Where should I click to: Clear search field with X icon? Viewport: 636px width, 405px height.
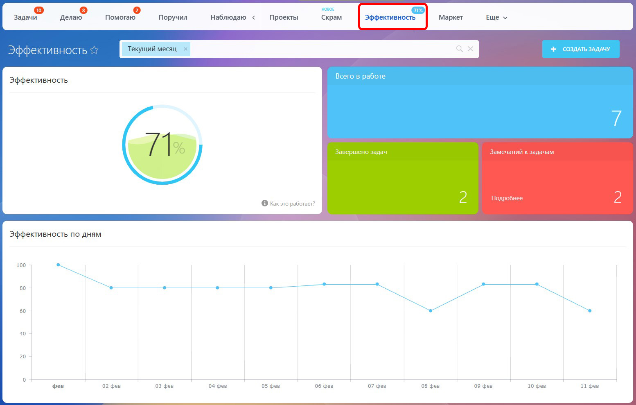tap(471, 49)
